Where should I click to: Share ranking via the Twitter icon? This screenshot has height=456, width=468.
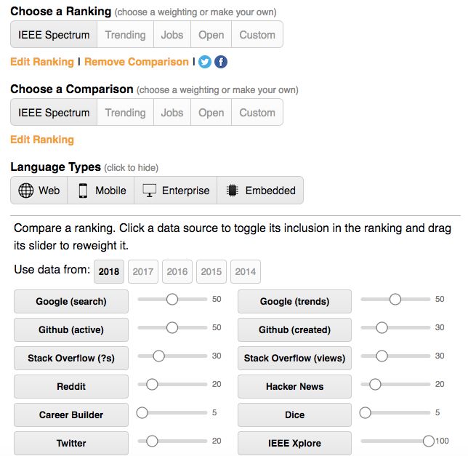[205, 62]
